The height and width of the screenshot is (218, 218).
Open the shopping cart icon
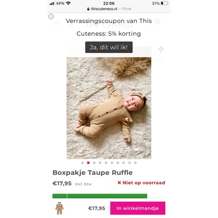tap(154, 25)
